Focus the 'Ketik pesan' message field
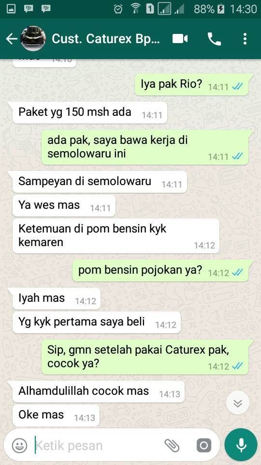The width and height of the screenshot is (261, 465). tap(98, 446)
